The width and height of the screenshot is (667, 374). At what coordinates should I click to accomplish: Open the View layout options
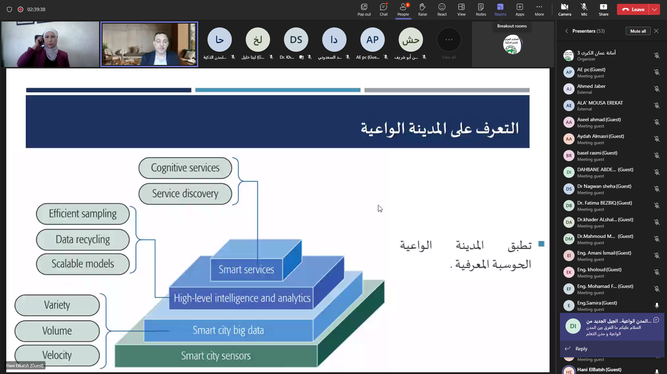coord(461,9)
